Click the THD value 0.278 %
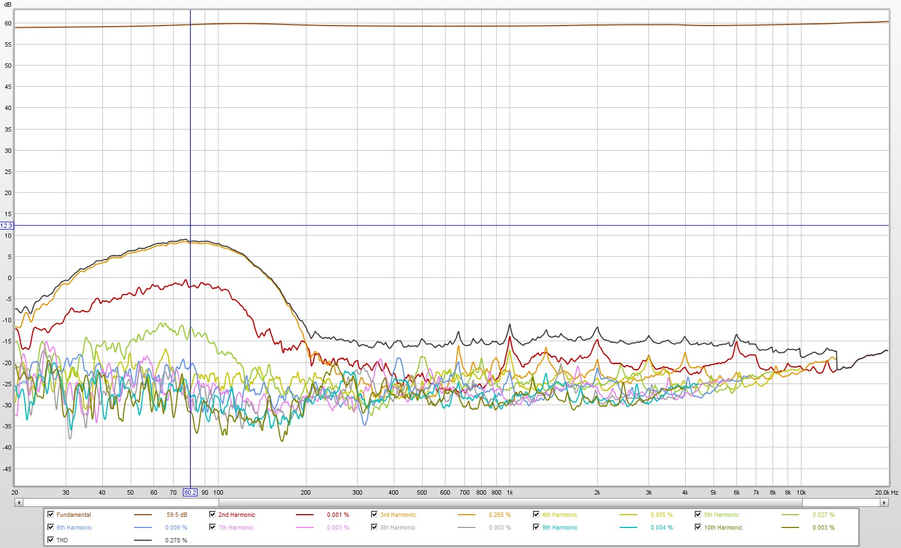Image resolution: width=901 pixels, height=548 pixels. (x=176, y=540)
